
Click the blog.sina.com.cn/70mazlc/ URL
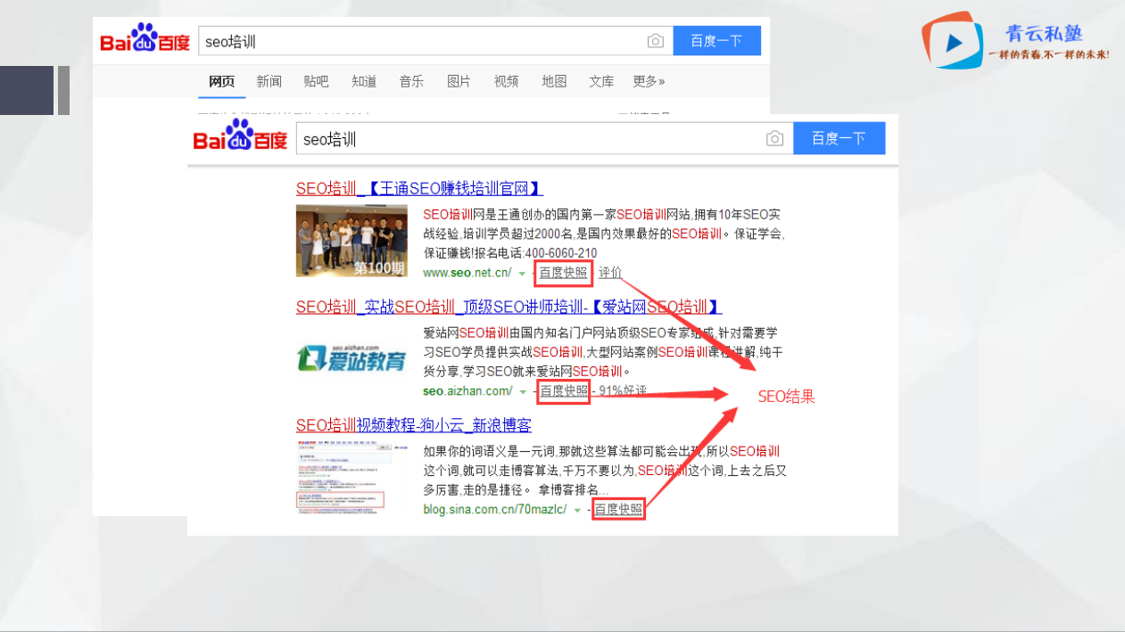(495, 510)
